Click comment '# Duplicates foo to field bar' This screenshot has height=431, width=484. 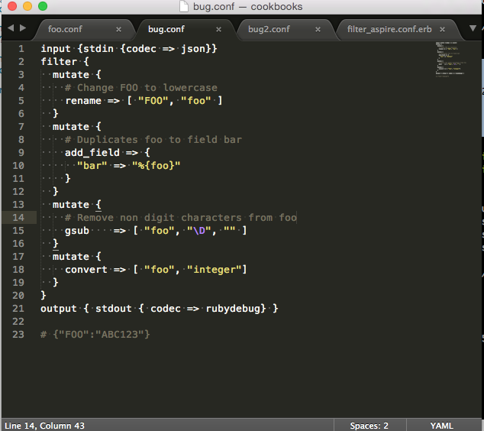(153, 140)
